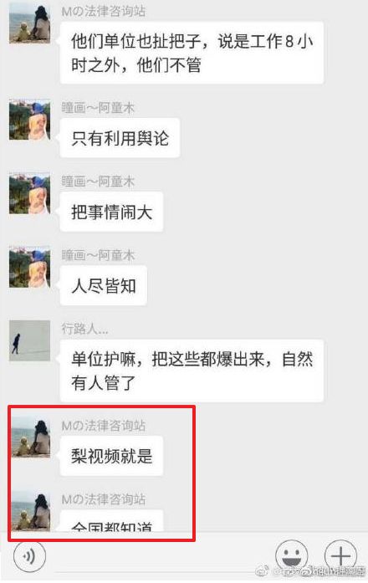The height and width of the screenshot is (583, 368).
Task: Open avatar beside 把事情闹大 message
Action: point(30,193)
